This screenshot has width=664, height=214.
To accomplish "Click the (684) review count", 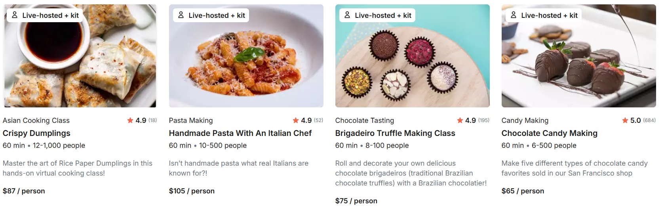I will 649,120.
